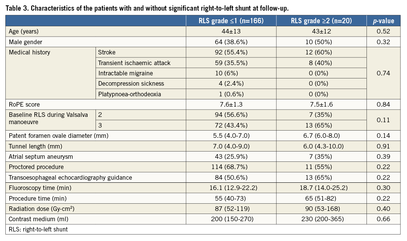
Task: Select the '200 (150-270)' contrast medium cell
Action: coord(231,219)
